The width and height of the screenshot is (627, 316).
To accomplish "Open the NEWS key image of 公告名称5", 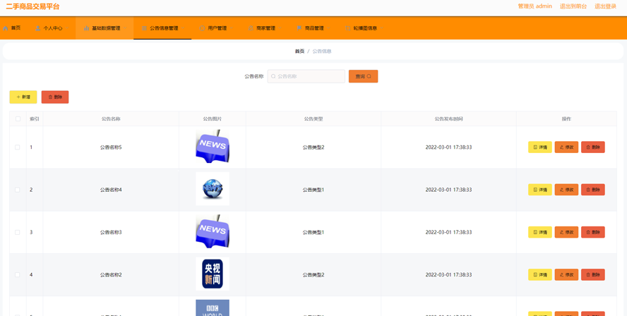I will pyautogui.click(x=213, y=146).
